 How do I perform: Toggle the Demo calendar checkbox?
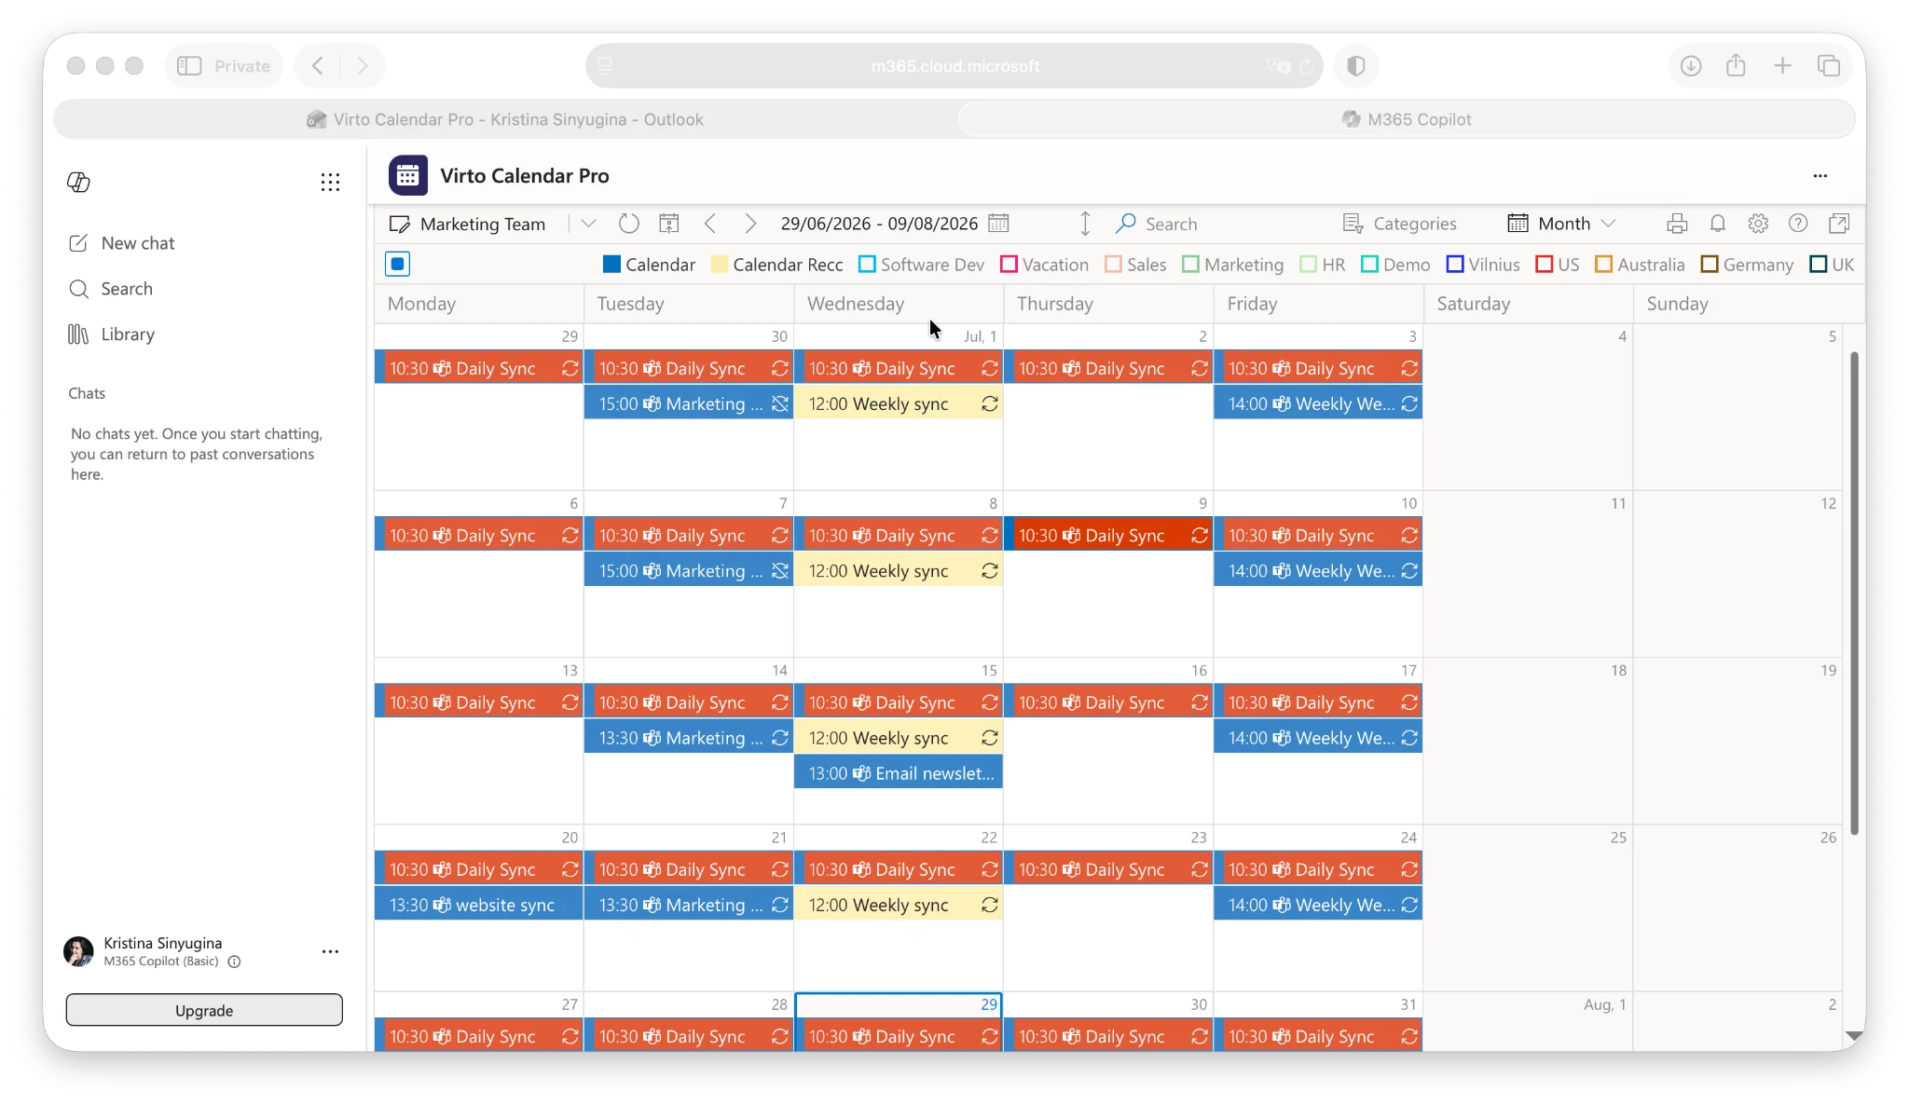(1369, 265)
